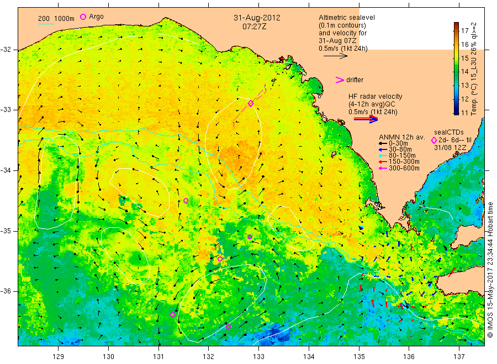Click the sealCTD diamond marker near 133E 33S

pyautogui.click(x=251, y=104)
